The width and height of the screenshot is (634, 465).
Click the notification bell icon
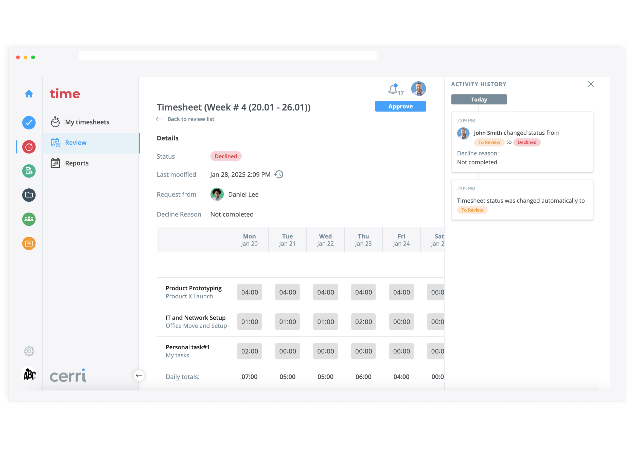tap(393, 90)
